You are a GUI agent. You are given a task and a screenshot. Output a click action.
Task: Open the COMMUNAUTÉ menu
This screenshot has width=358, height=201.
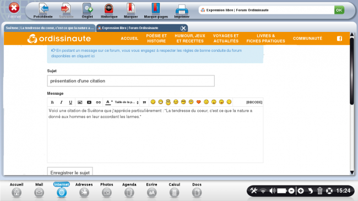[x=307, y=39]
